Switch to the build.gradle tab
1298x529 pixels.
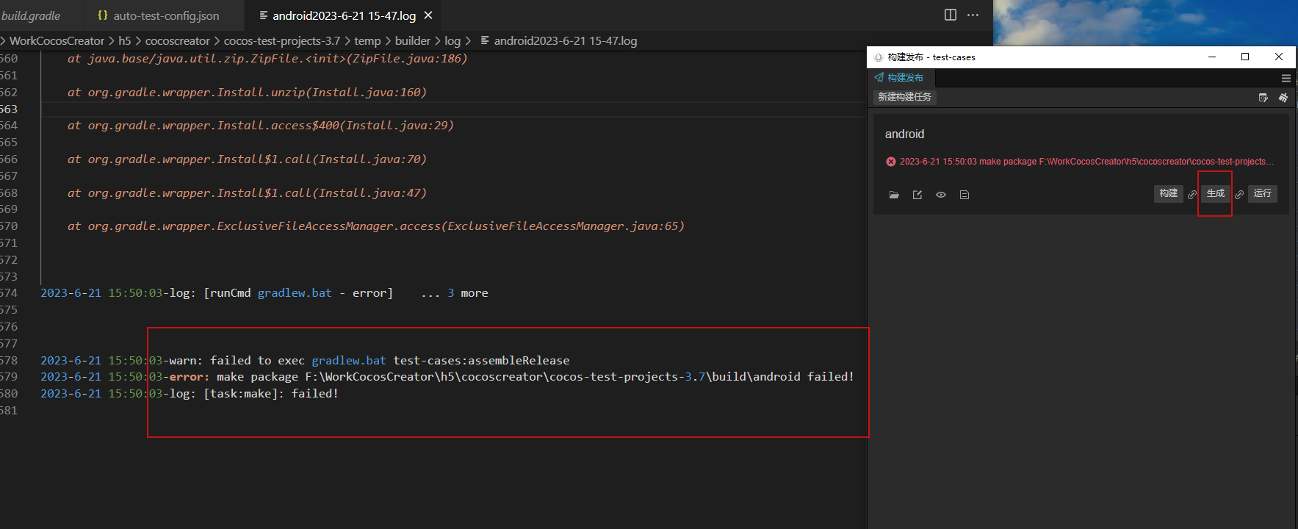pos(32,15)
